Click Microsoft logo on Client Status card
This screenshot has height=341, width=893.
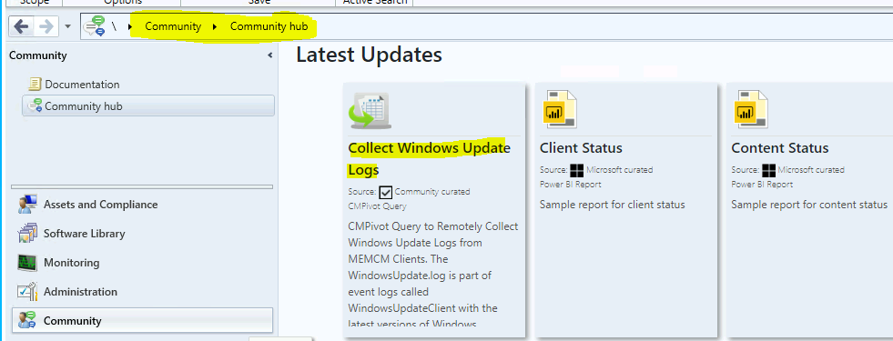(577, 170)
